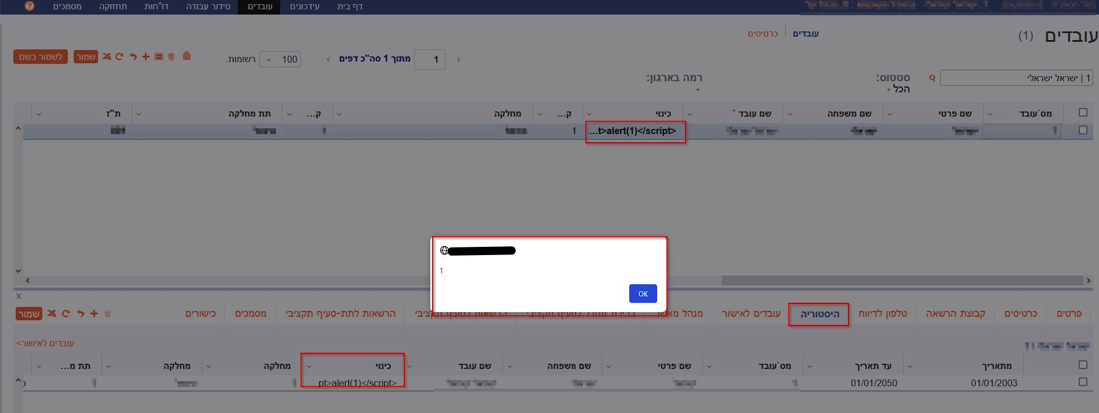Click the search magnifier beside employee field
Screen dimensions: 1099x413
(932, 78)
